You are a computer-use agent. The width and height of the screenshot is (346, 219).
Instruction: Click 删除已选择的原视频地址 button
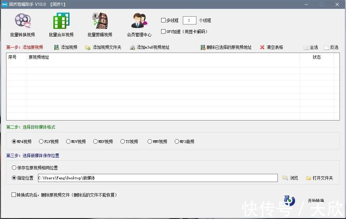click(x=226, y=47)
